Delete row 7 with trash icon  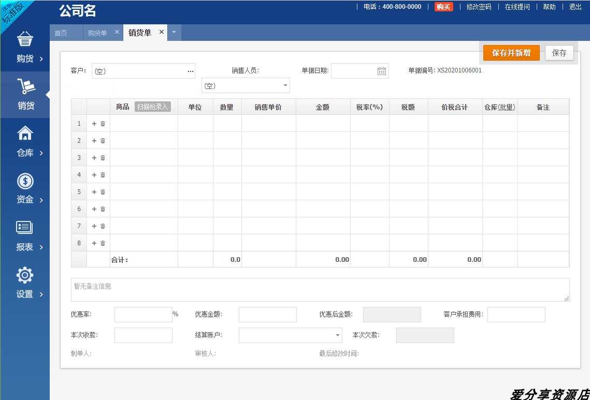coord(103,226)
